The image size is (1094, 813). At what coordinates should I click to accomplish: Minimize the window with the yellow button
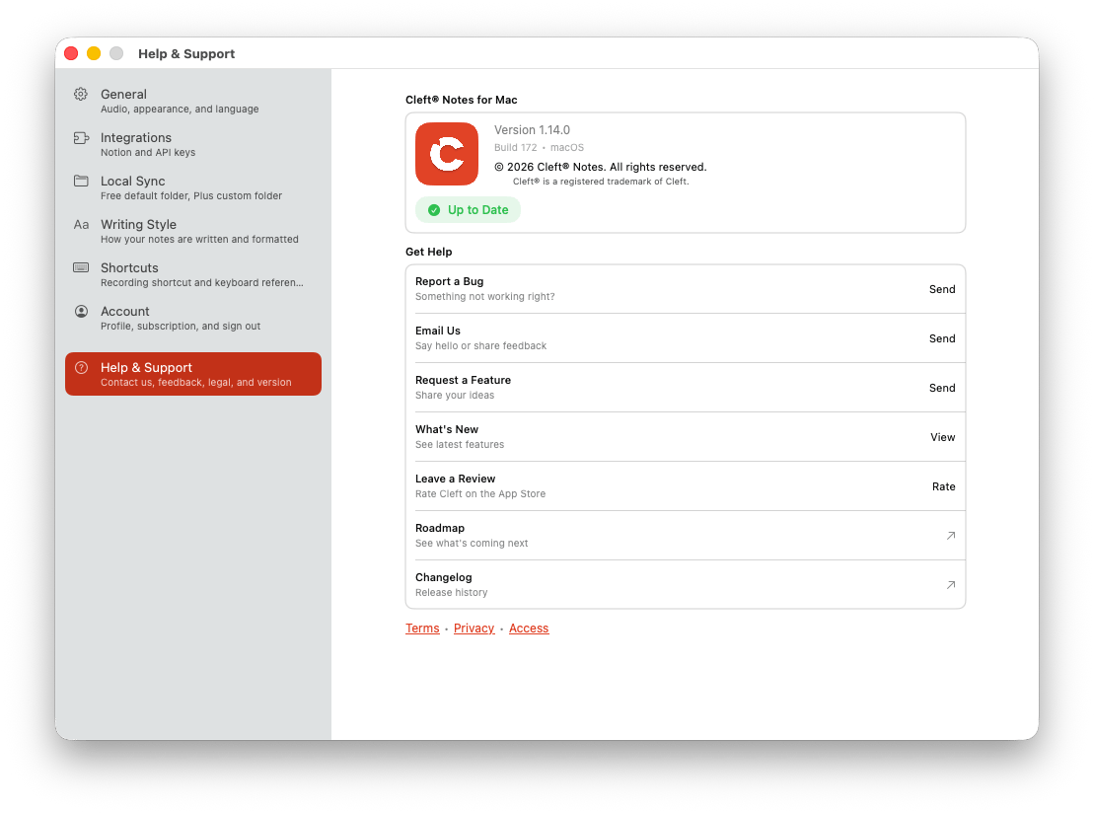94,53
